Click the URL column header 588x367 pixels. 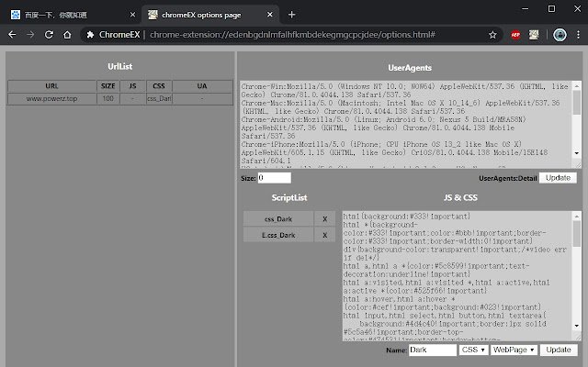coord(51,86)
